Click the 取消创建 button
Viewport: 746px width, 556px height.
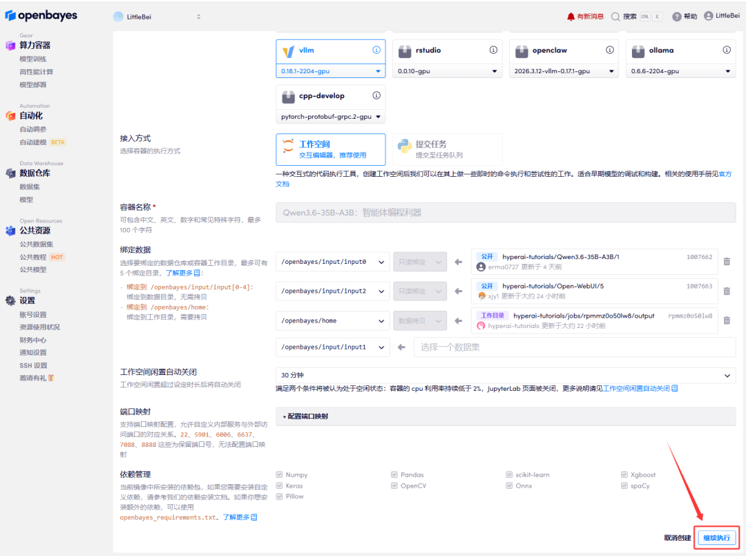tap(678, 538)
